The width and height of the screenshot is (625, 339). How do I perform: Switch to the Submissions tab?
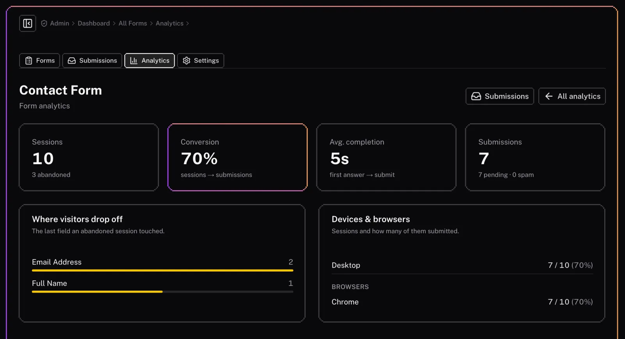92,60
